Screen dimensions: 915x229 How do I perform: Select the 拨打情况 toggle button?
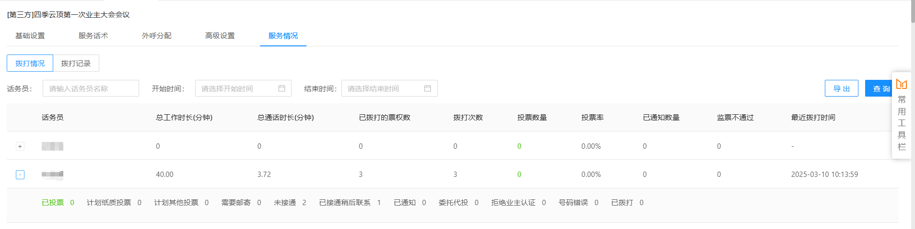30,63
